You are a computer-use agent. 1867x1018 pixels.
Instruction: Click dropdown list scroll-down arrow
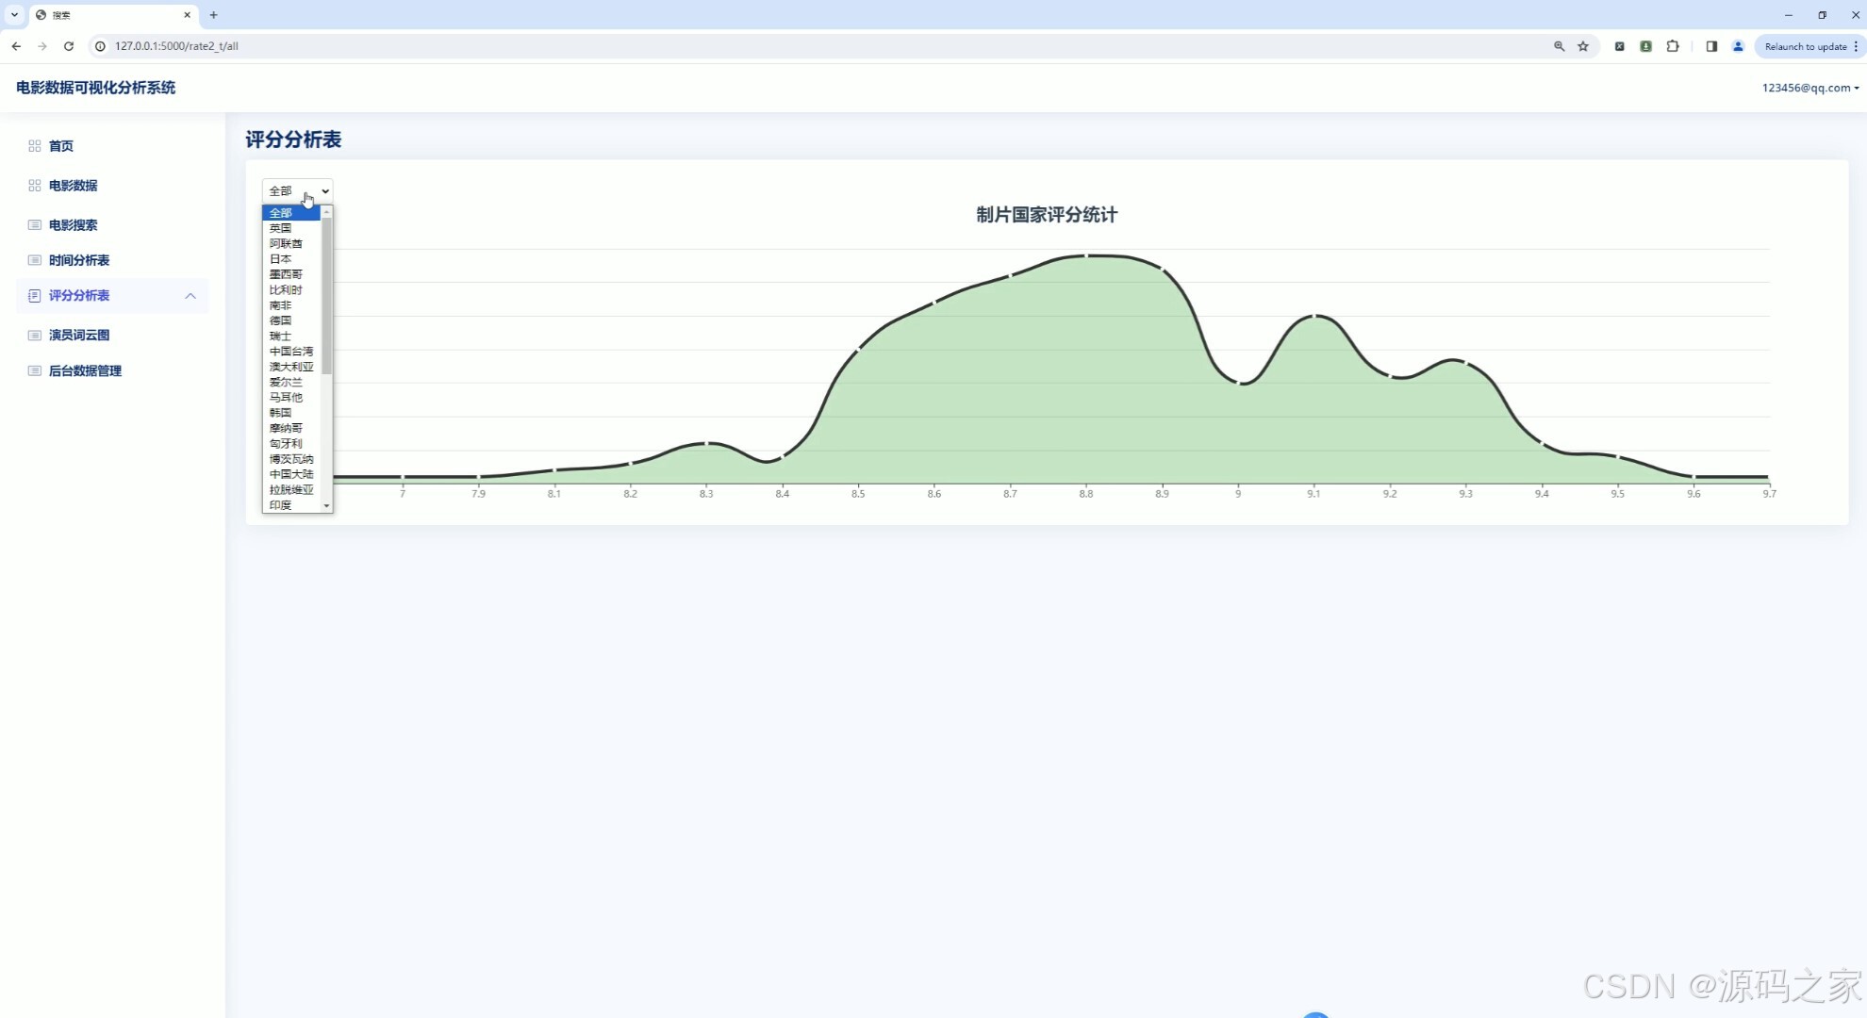(327, 506)
